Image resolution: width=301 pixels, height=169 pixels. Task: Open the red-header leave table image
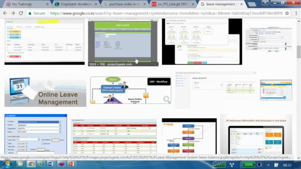point(114,137)
